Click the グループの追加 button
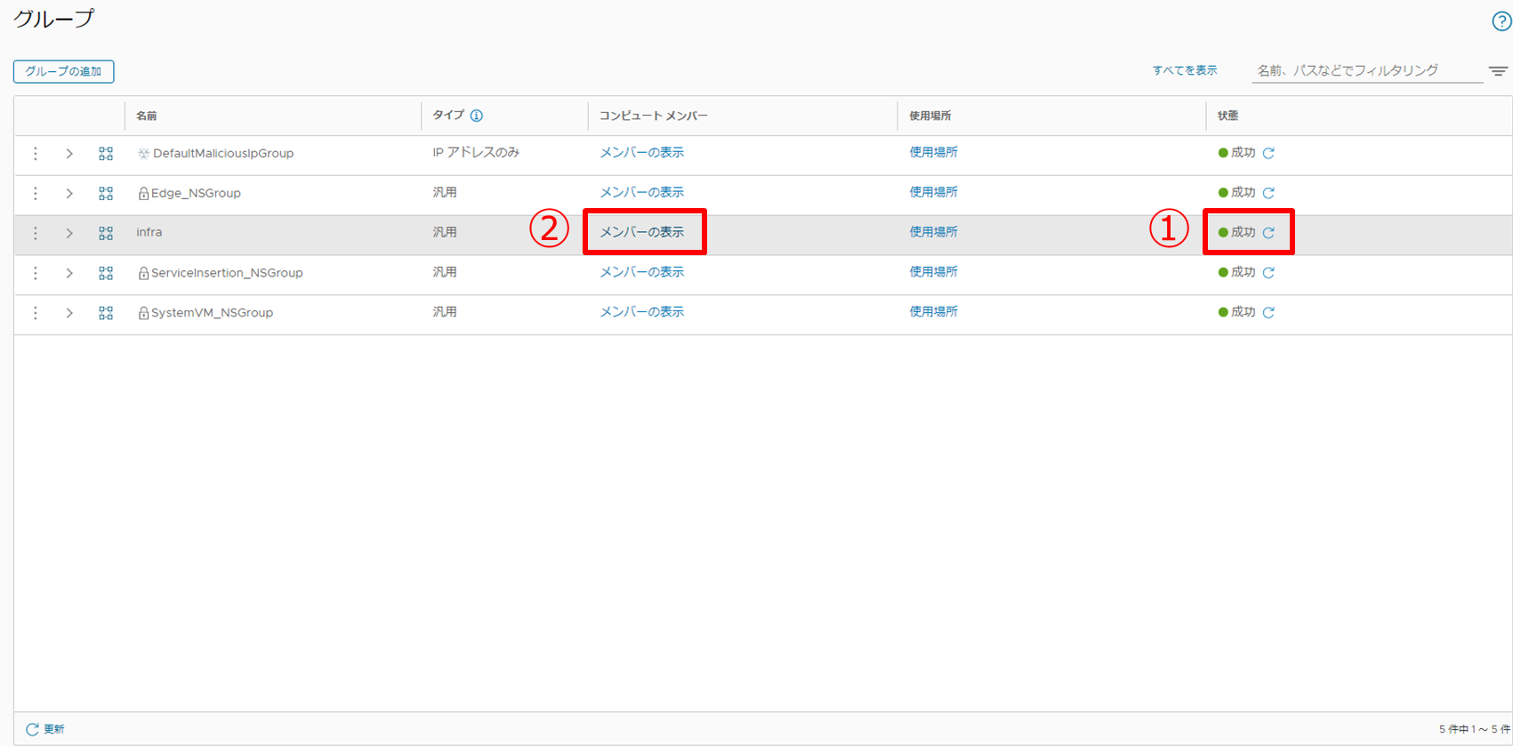 click(63, 71)
